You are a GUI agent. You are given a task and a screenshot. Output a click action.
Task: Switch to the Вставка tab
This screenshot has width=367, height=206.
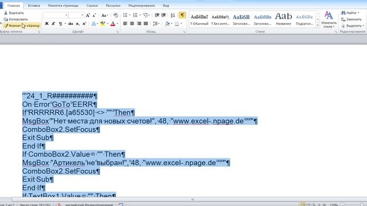pos(34,5)
